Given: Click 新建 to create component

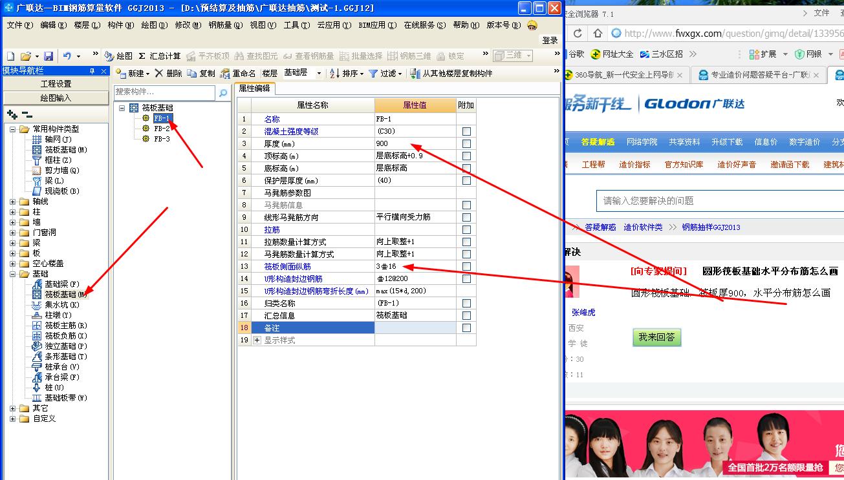Looking at the screenshot, I should tap(133, 74).
